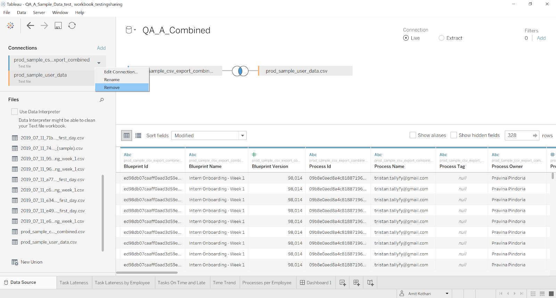This screenshot has width=556, height=298.
Task: Open the File menu
Action: coord(7,13)
